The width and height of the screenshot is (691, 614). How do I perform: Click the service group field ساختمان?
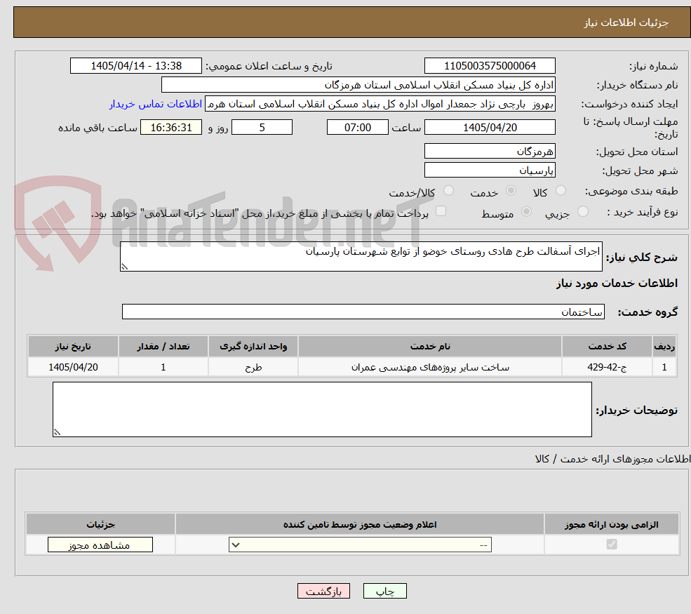(363, 312)
